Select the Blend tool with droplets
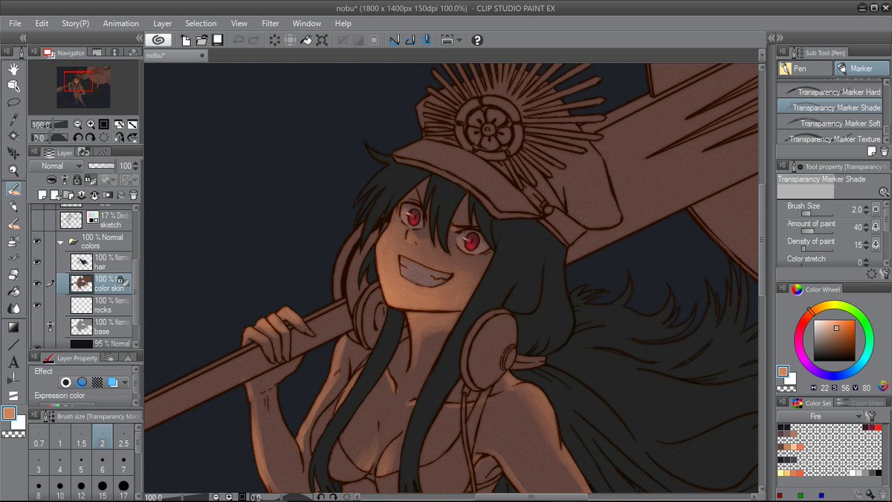The width and height of the screenshot is (892, 502). 13,309
